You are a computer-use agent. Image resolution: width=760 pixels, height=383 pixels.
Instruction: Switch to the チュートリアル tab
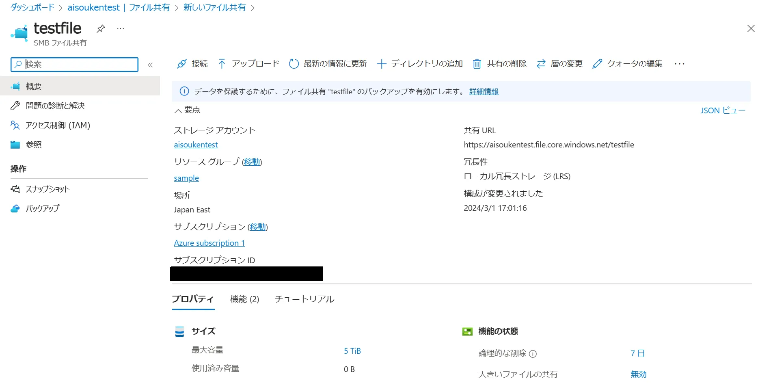(304, 299)
